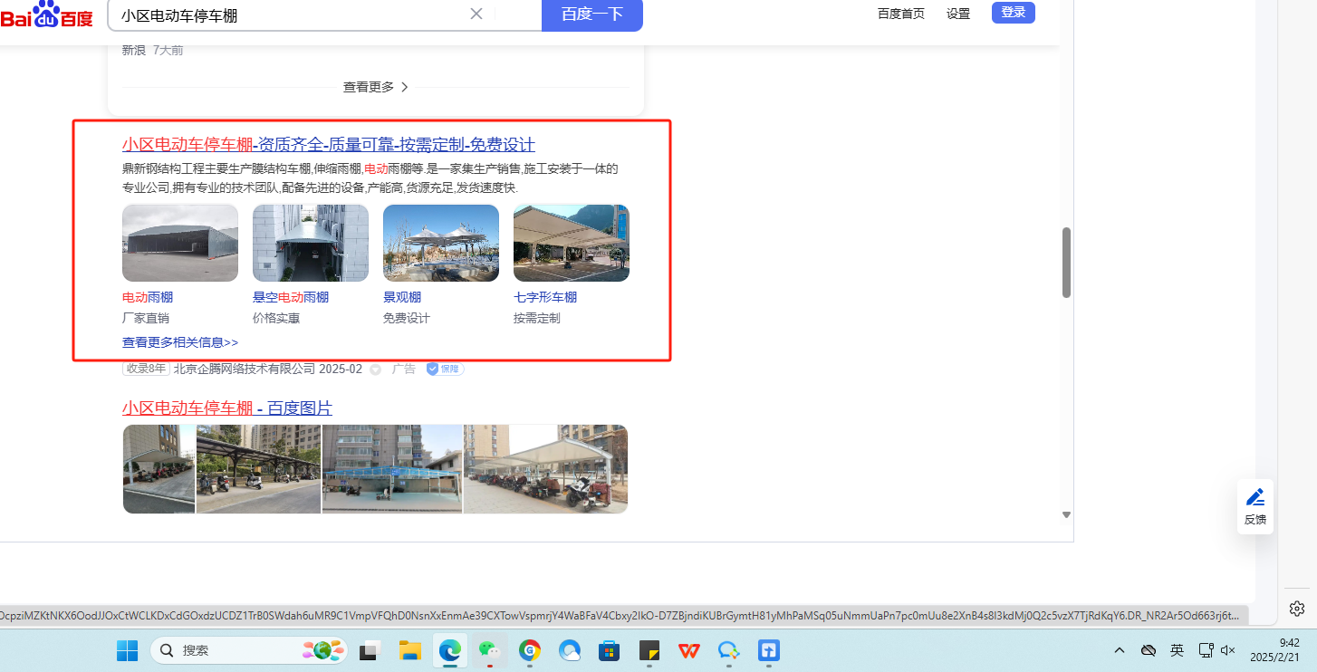Click 查看更多相关信息>> link

180,342
